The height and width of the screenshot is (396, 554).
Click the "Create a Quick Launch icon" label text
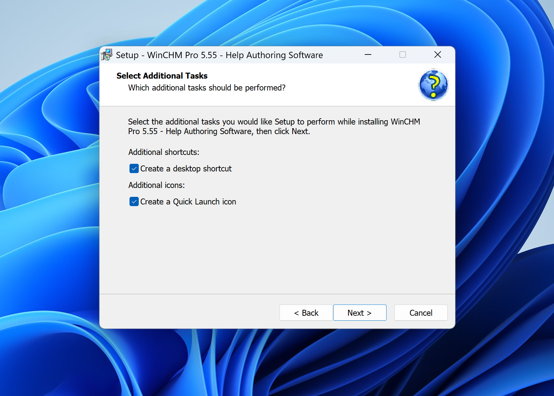click(188, 202)
